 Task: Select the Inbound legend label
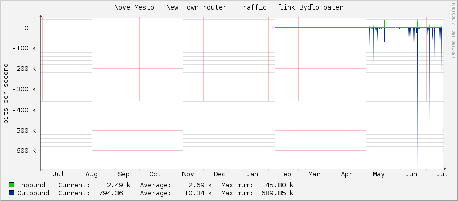pyautogui.click(x=31, y=185)
